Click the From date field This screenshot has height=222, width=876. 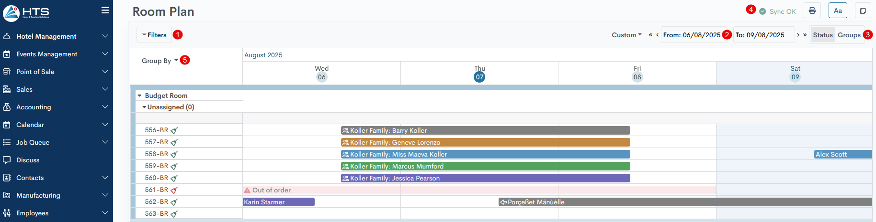[692, 35]
